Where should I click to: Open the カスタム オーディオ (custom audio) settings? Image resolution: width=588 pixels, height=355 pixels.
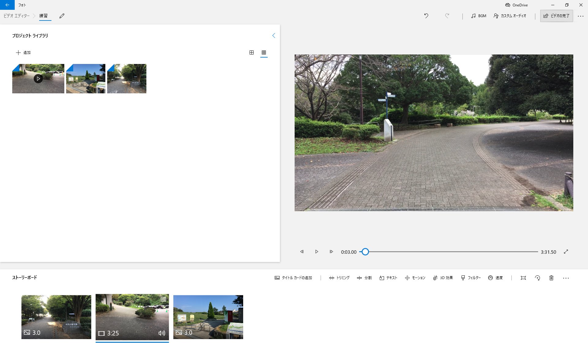(x=510, y=16)
